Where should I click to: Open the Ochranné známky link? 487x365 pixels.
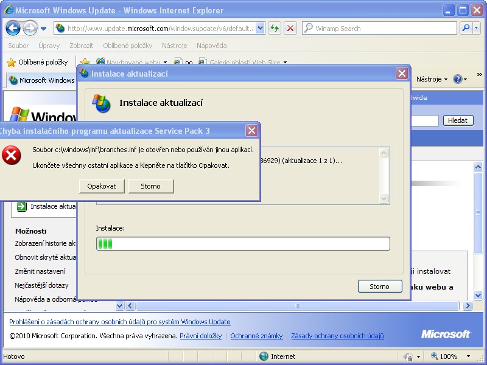(256, 336)
